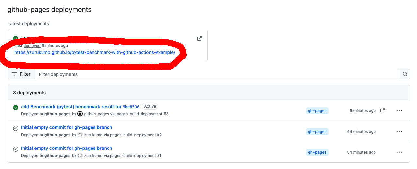Open the more options menu for deployment #1
Viewport: 417px width, 169px height.
tap(399, 152)
